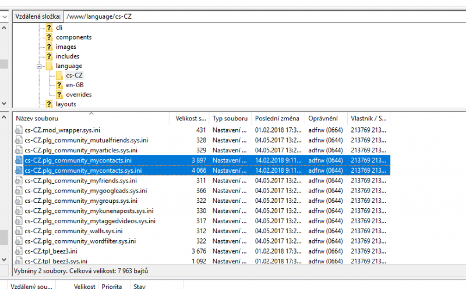The height and width of the screenshot is (289, 466).
Task: Click adfrw (0664) permission of mod_wrapper row
Action: 326,130
